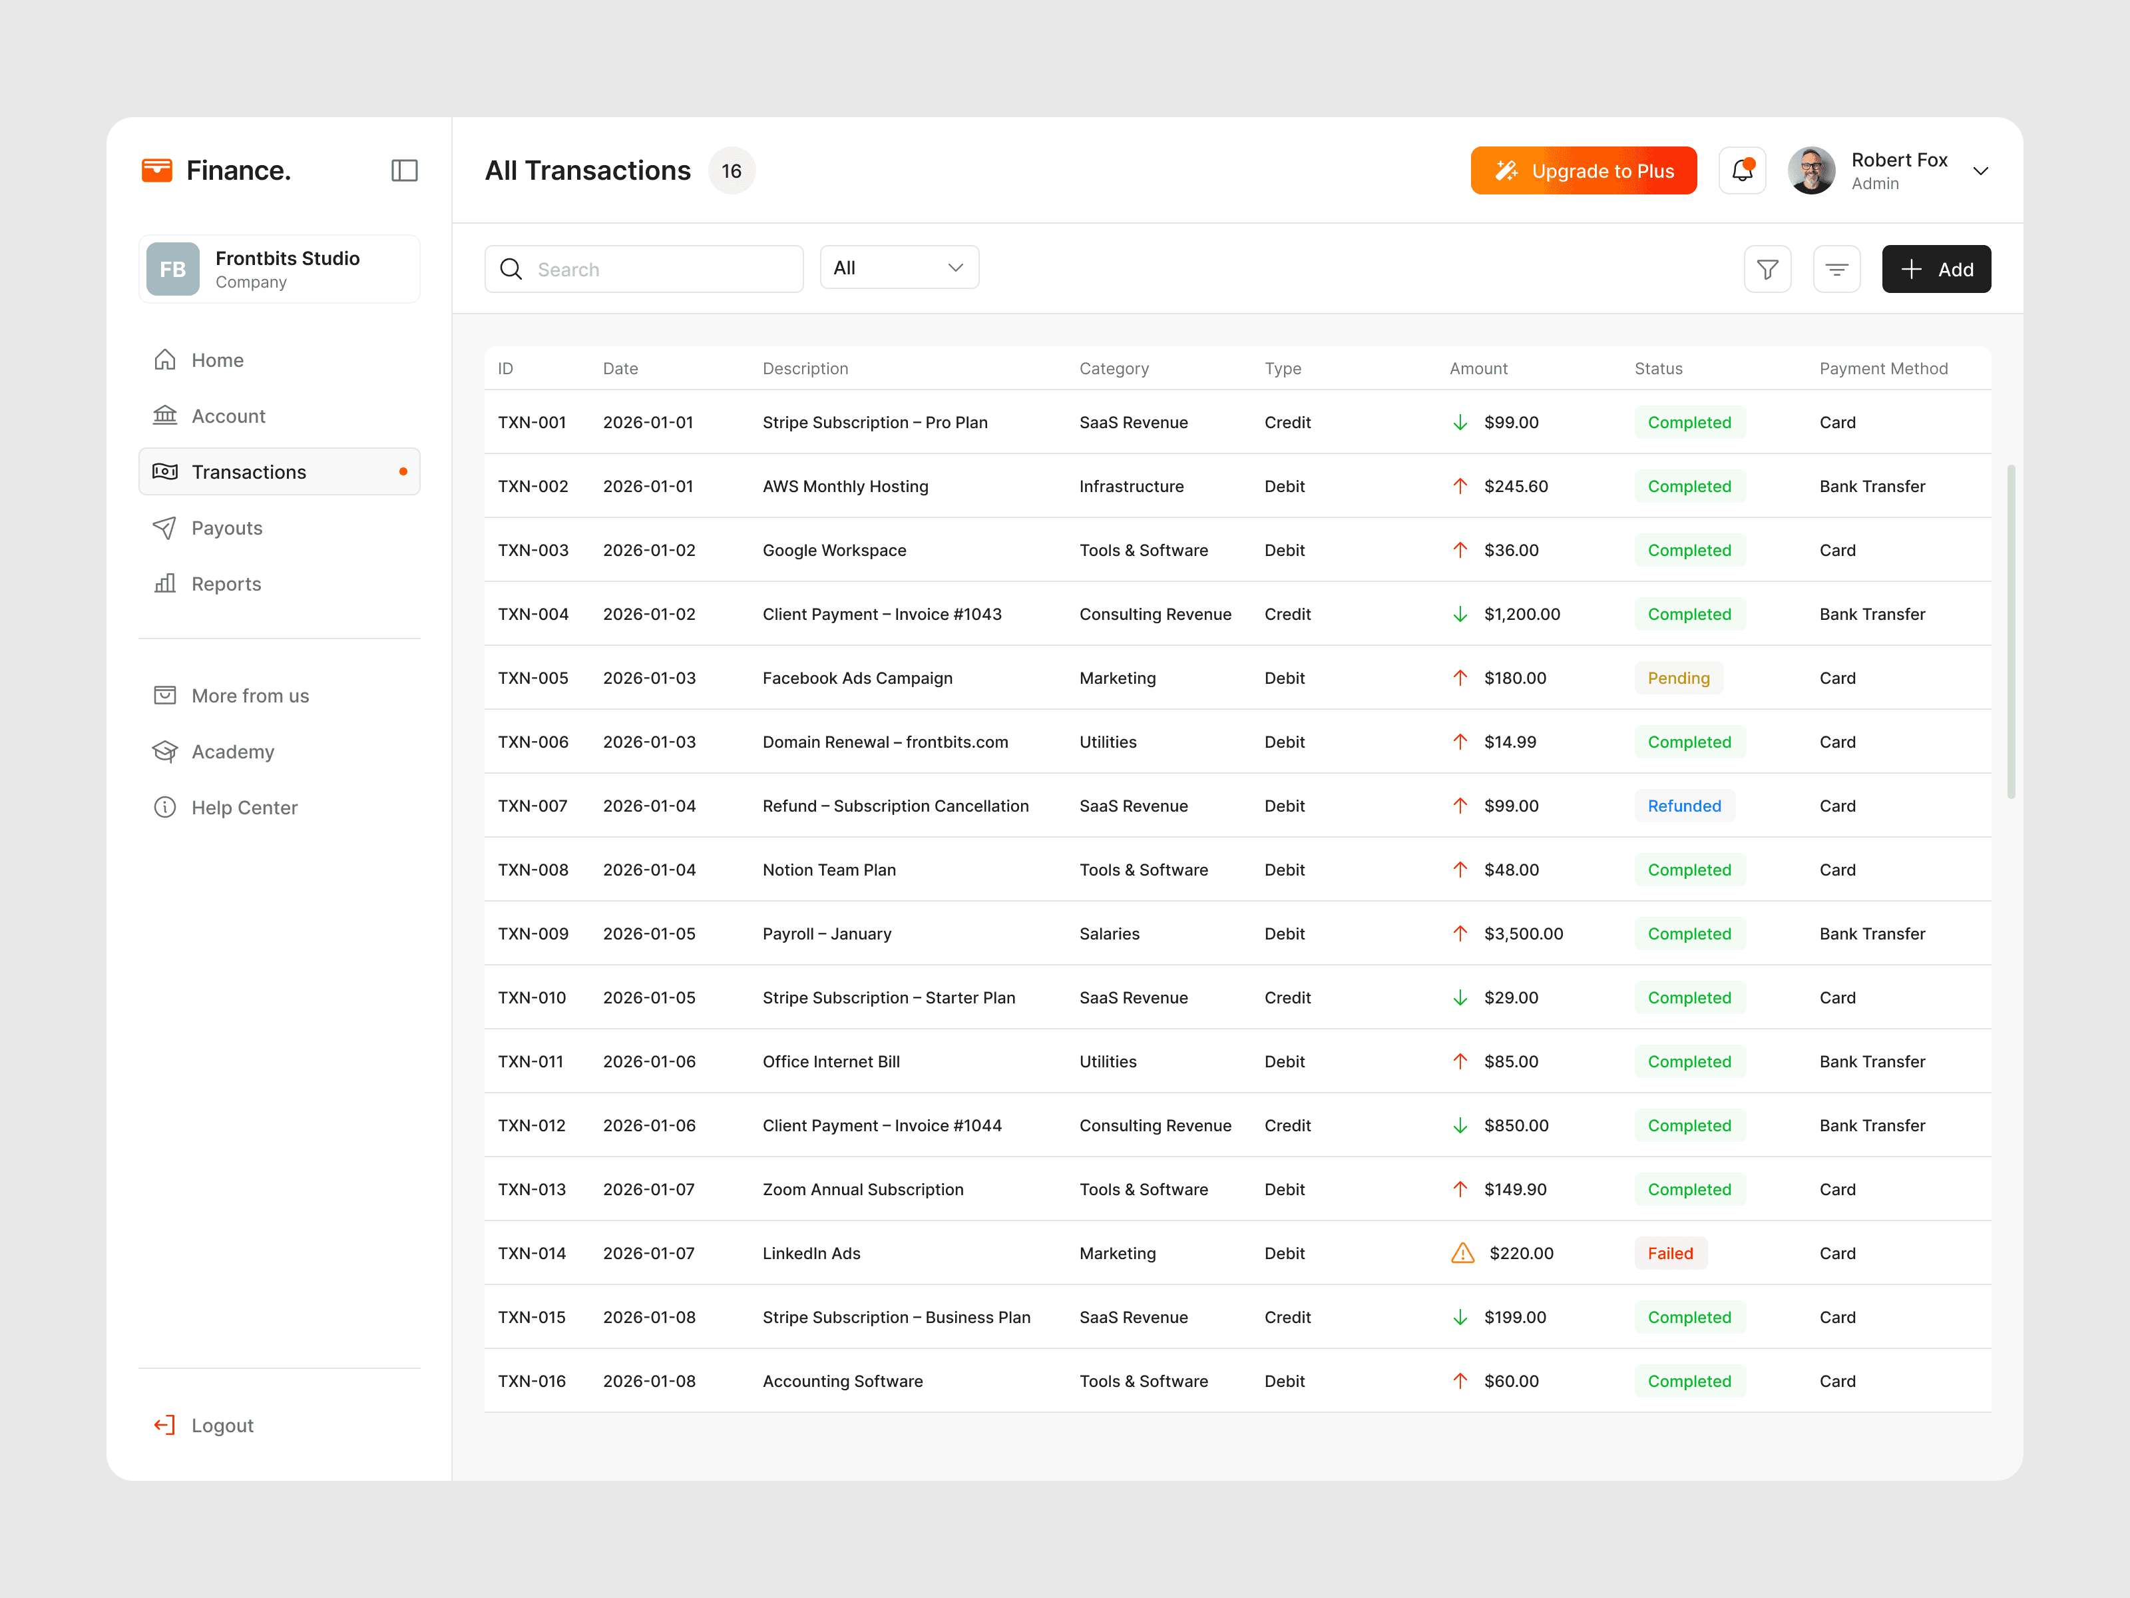The image size is (2130, 1598).
Task: Click the Logout icon
Action: 164,1426
